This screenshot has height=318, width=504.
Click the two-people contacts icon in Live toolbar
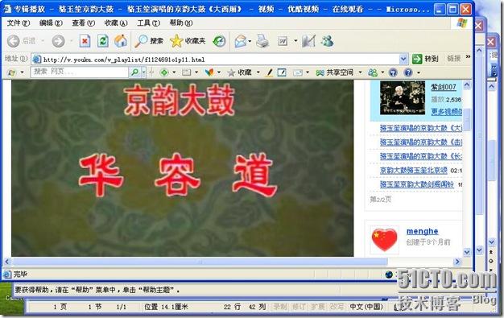pyautogui.click(x=373, y=72)
